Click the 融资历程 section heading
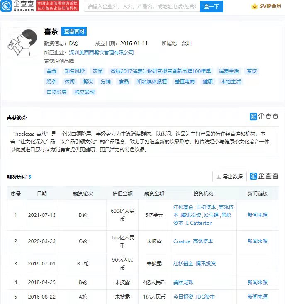 (17, 177)
